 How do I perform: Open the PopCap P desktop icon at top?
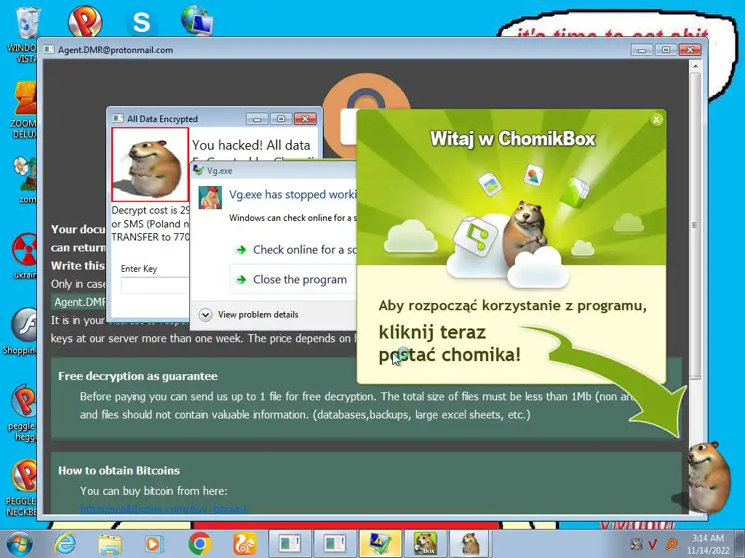[x=85, y=21]
